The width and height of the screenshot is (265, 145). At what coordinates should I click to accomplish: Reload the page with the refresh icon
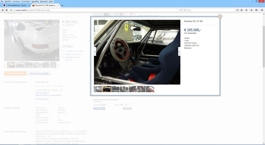(x=180, y=10)
